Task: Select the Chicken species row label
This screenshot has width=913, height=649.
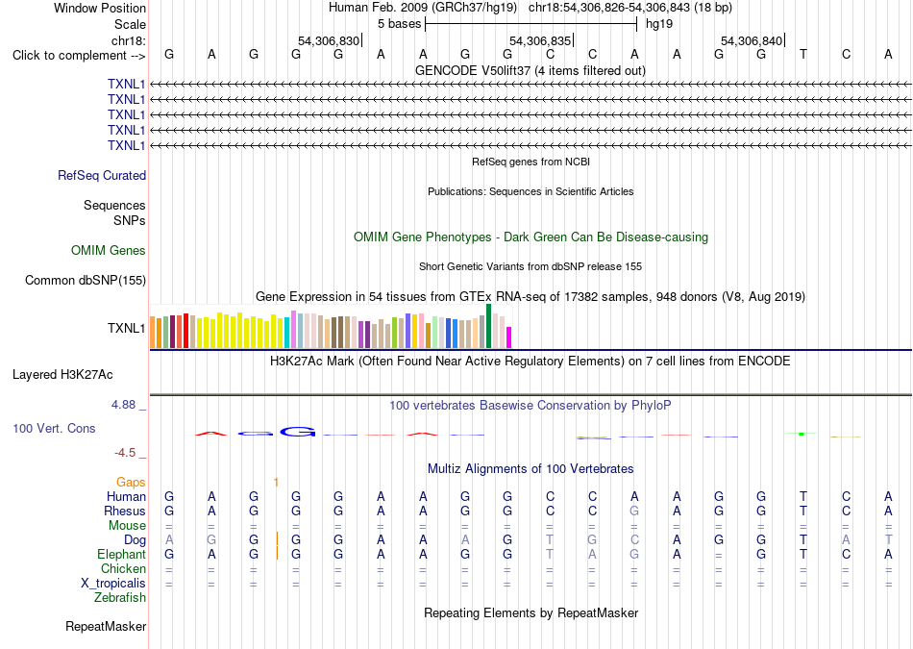Action: [123, 568]
